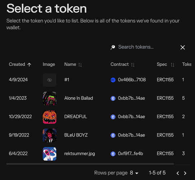Open the Rows per page dropdown

pyautogui.click(x=134, y=173)
